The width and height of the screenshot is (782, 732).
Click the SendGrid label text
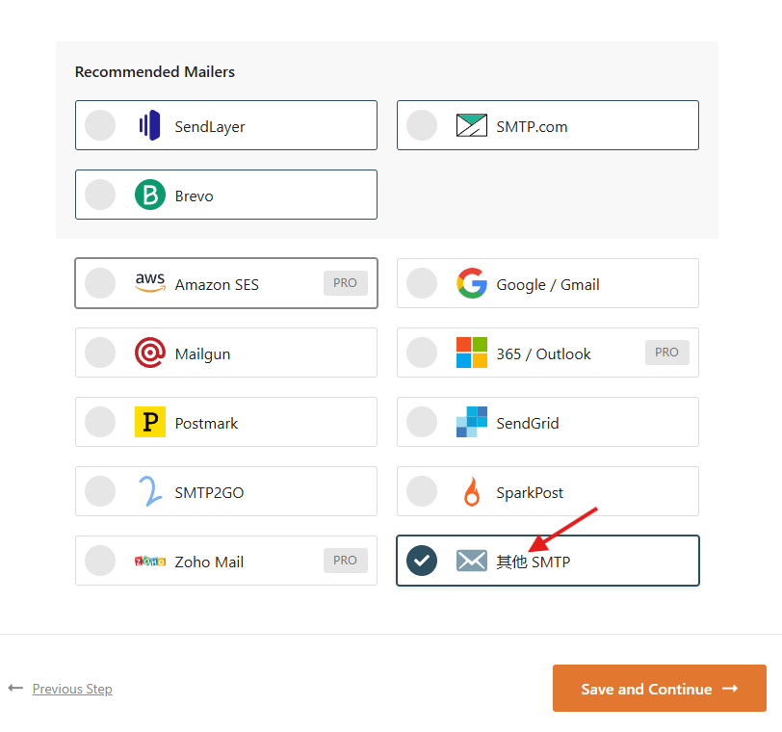[528, 424]
